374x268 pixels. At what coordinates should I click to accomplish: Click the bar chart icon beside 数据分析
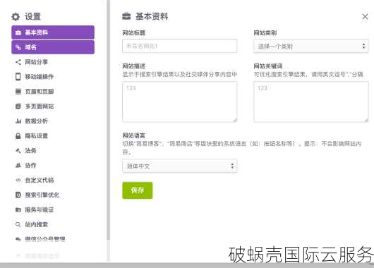tap(18, 121)
